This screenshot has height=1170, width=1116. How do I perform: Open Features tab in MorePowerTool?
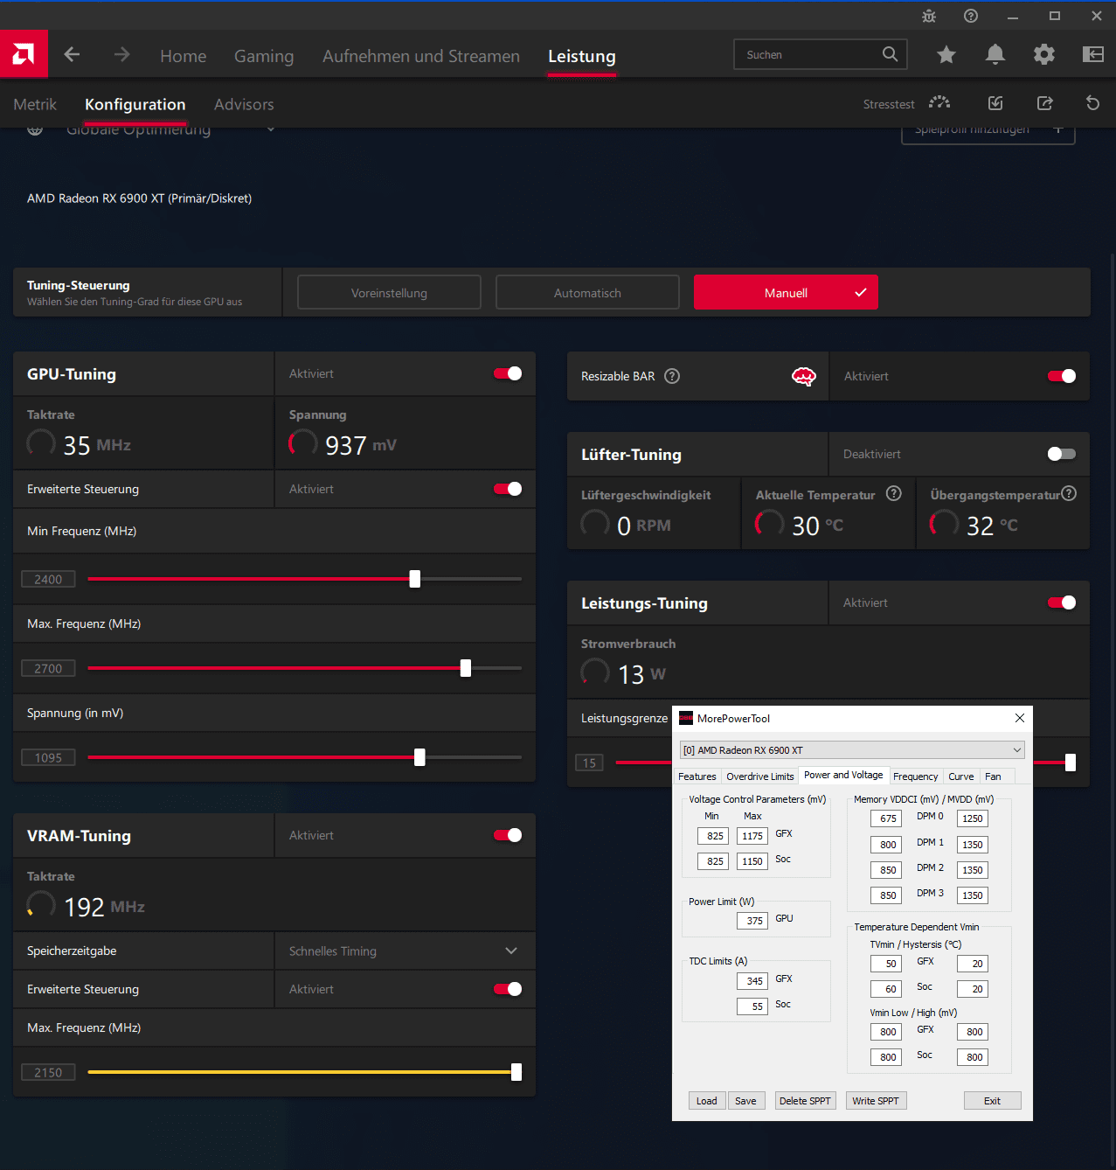(697, 777)
